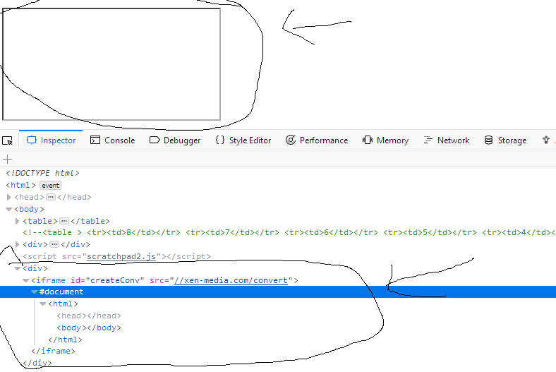
Task: Open the Console tab
Action: (x=112, y=140)
